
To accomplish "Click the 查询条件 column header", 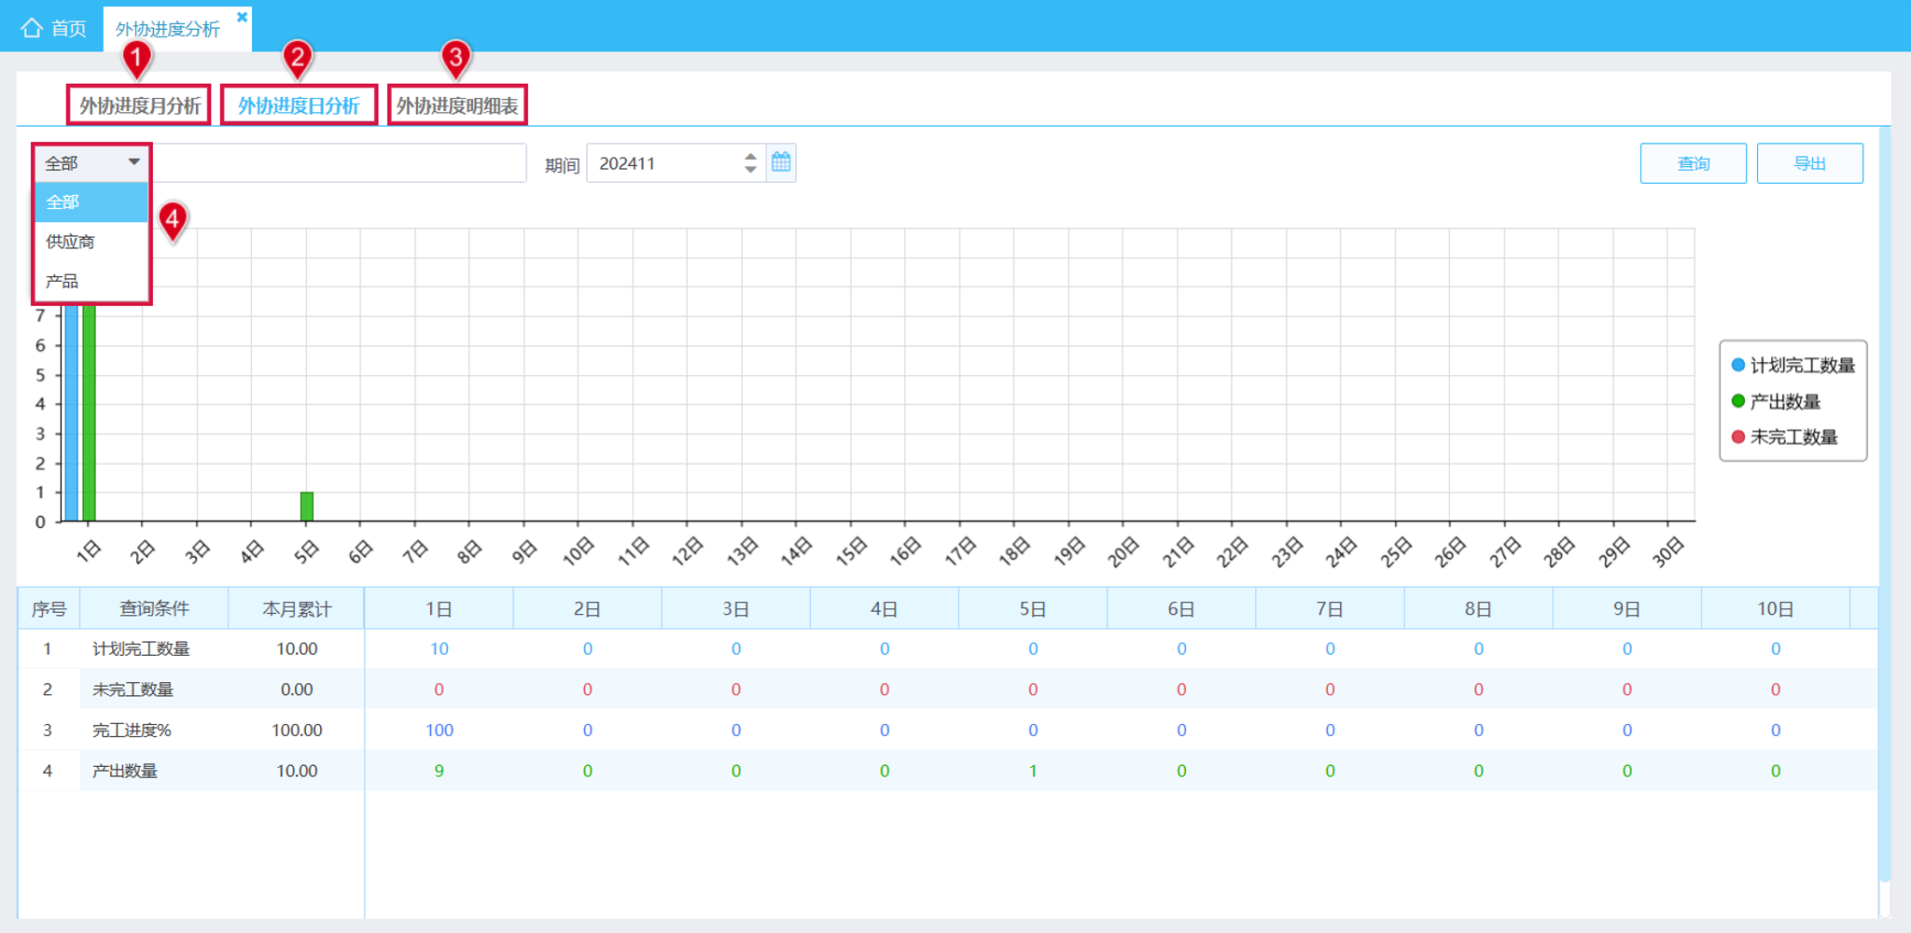I will tap(154, 609).
